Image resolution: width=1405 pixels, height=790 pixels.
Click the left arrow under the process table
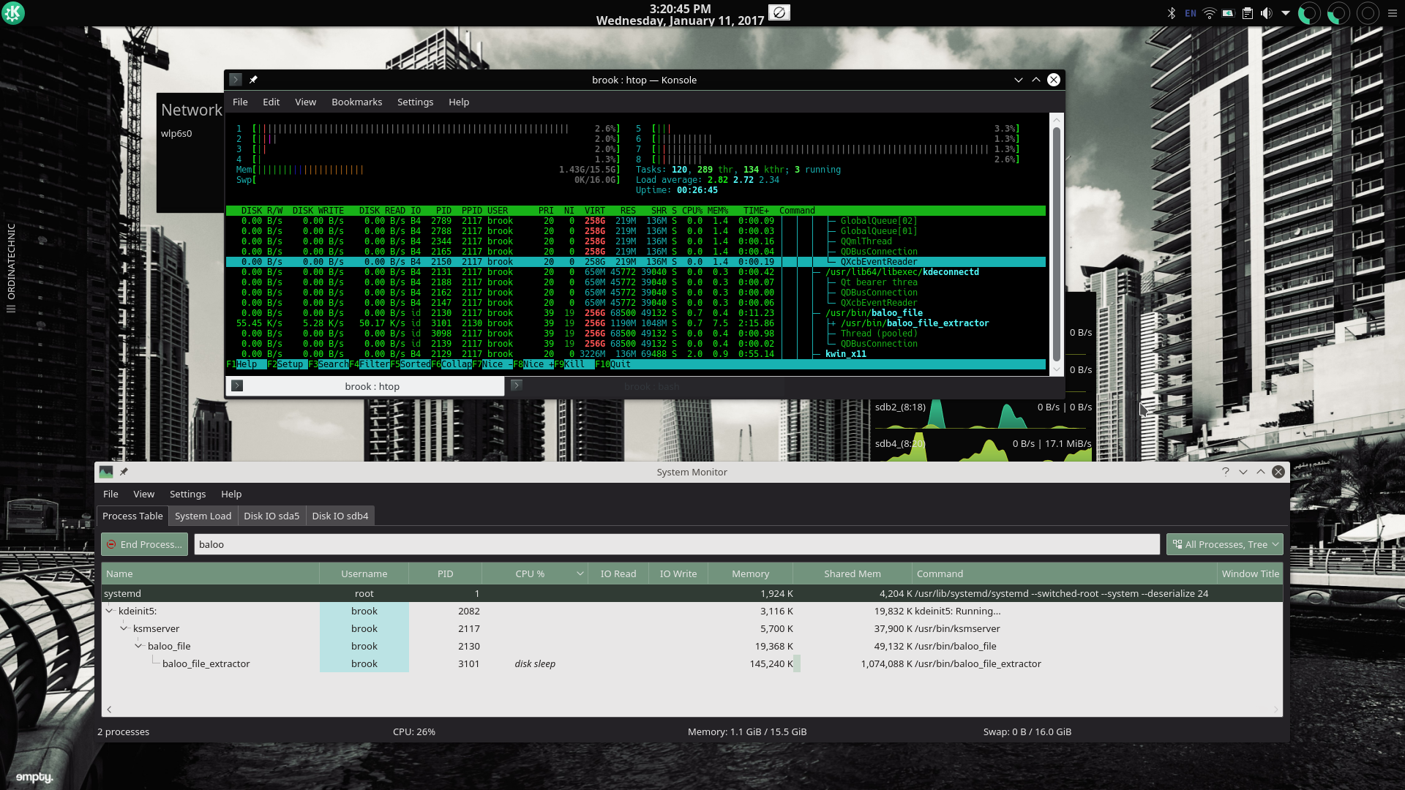click(110, 710)
